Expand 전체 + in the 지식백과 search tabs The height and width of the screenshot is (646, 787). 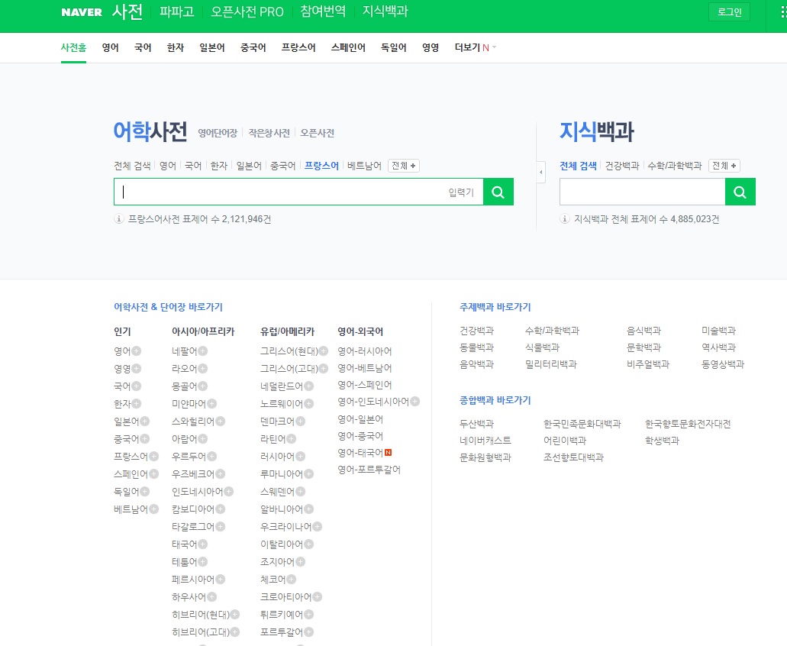coord(724,166)
